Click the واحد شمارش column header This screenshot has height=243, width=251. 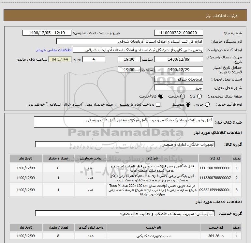(x=90, y=158)
